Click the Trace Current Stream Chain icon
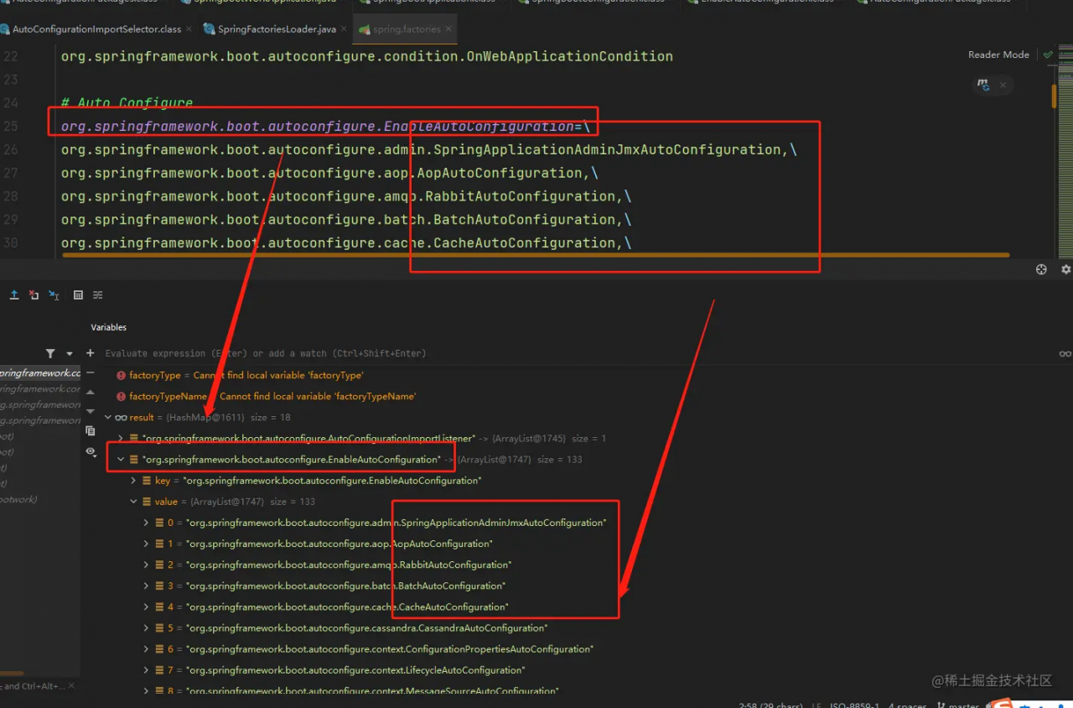The width and height of the screenshot is (1073, 708). point(98,295)
